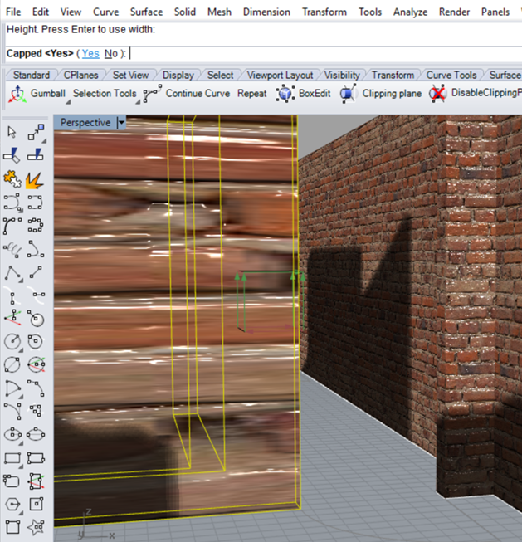Pick the Ellipse from center tool

pos(12,434)
